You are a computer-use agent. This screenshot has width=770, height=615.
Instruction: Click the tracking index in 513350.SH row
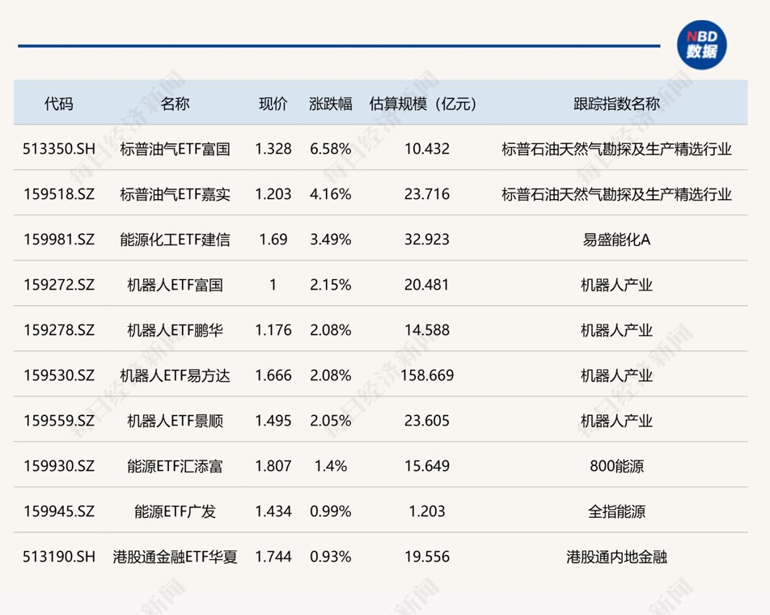tap(616, 149)
